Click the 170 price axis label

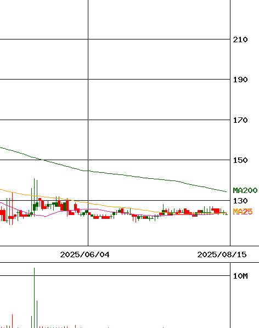240,120
